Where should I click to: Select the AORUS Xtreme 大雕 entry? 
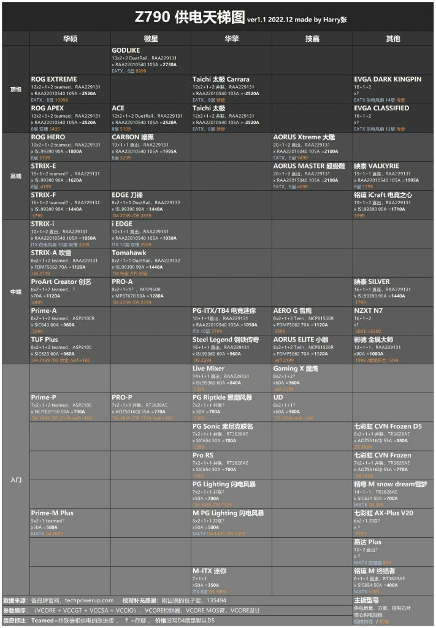pos(304,137)
